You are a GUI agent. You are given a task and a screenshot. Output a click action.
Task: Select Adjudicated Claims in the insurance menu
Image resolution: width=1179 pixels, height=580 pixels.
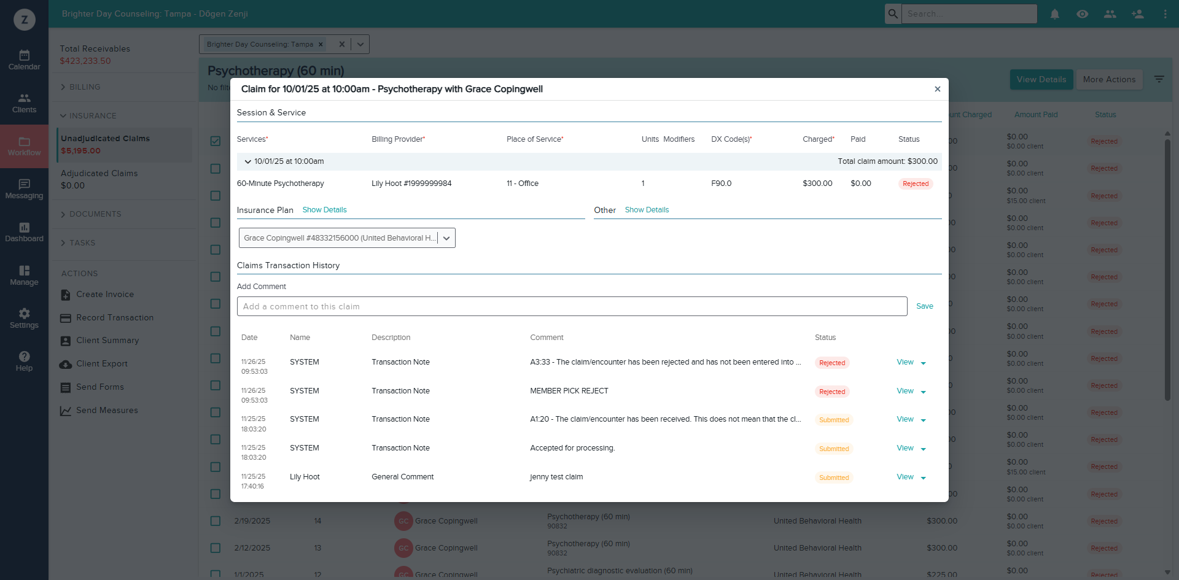(x=99, y=174)
